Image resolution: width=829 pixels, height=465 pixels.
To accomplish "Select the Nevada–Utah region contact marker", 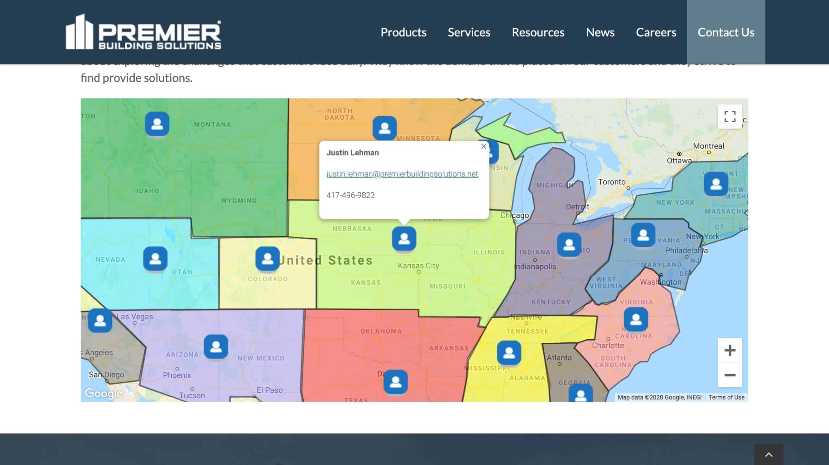I will click(x=155, y=259).
